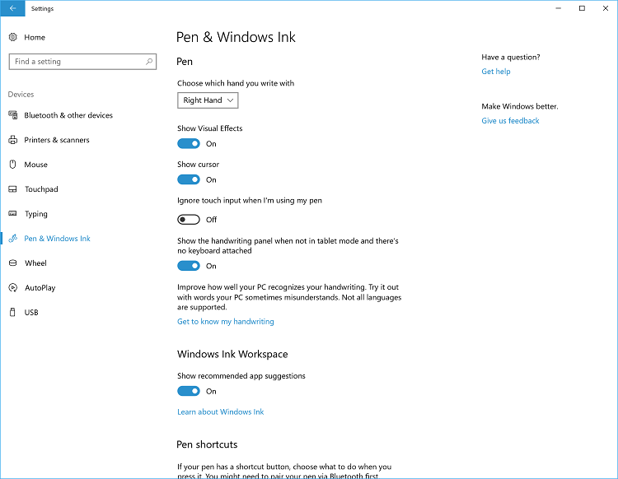Click the Bluetooth & other devices icon
Viewport: 618px width, 479px height.
(x=12, y=115)
